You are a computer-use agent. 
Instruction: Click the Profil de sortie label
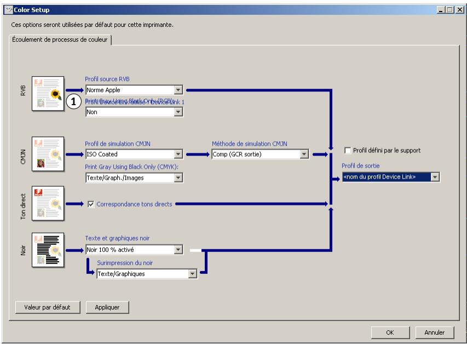[x=361, y=166]
